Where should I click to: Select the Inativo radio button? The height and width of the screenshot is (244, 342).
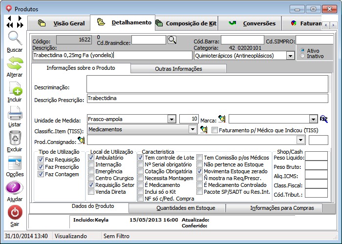303,56
